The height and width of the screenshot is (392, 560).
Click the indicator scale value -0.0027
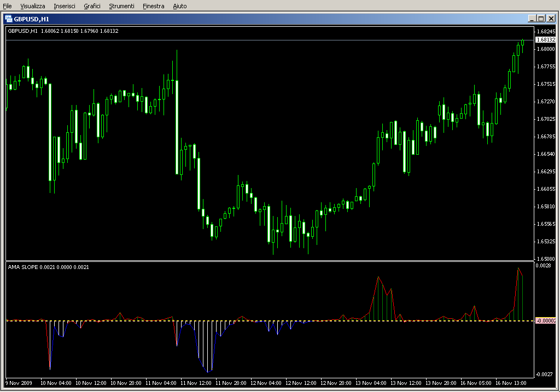(544, 374)
